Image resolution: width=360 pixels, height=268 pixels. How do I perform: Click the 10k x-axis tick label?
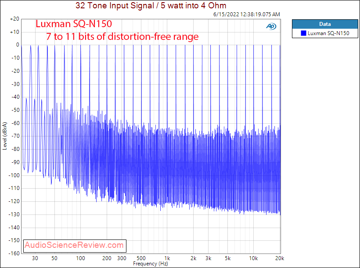click(x=253, y=258)
